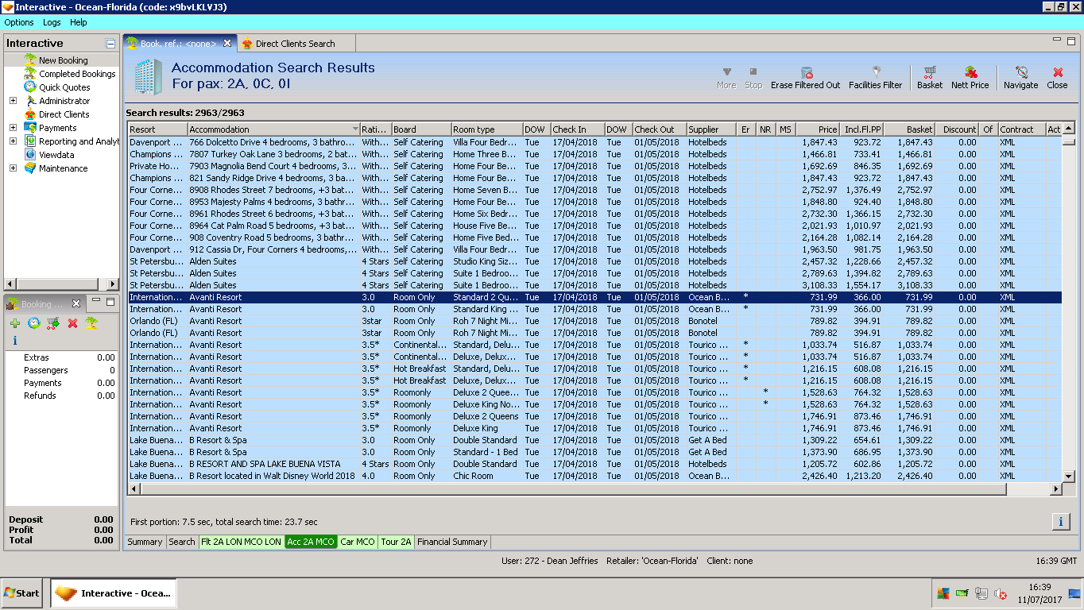Open the Car MCO tab
The height and width of the screenshot is (610, 1084).
pos(358,542)
